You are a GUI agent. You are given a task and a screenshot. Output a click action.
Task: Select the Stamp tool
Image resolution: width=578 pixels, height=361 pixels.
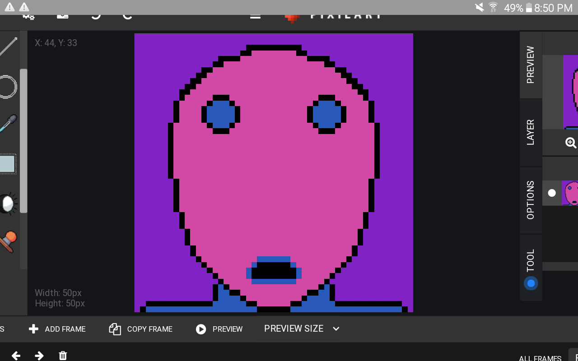[x=8, y=241]
